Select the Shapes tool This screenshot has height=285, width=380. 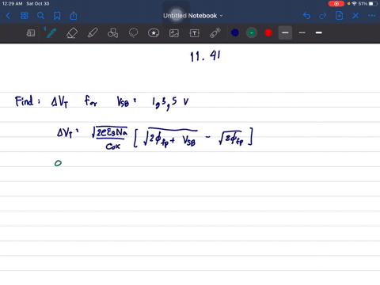[x=113, y=33]
